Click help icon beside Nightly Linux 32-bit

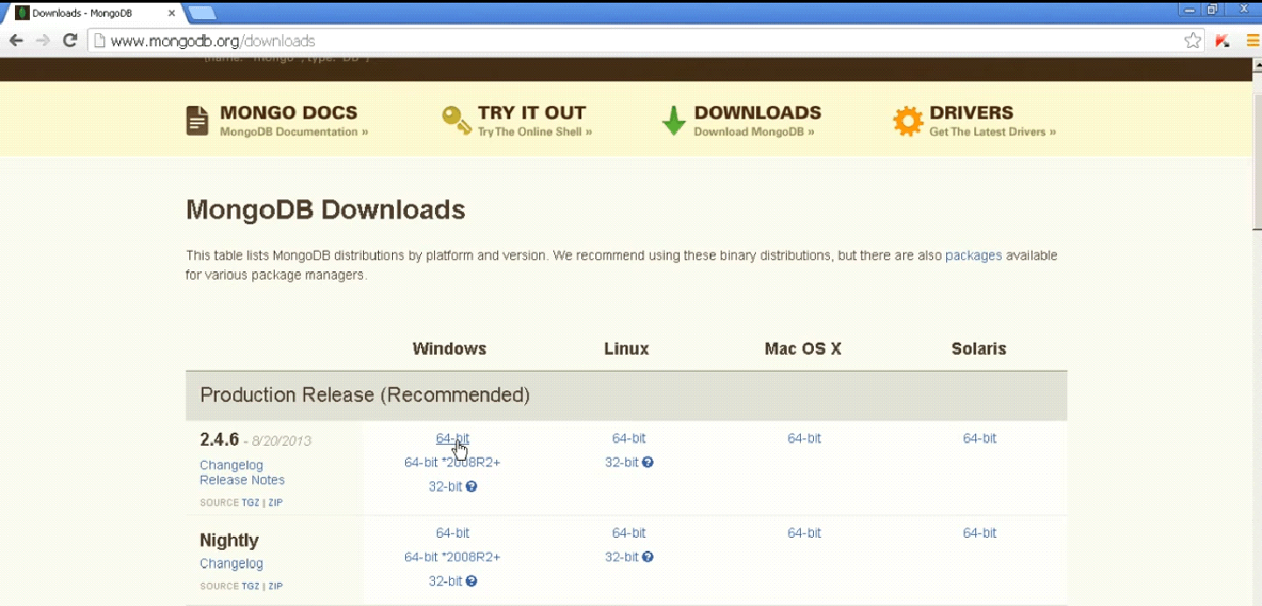[648, 556]
